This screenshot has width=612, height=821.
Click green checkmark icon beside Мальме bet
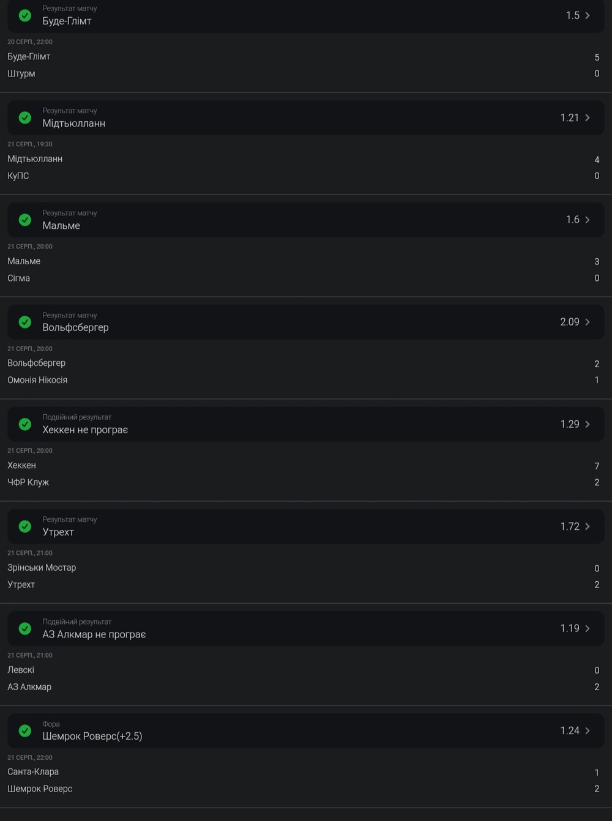pos(25,220)
